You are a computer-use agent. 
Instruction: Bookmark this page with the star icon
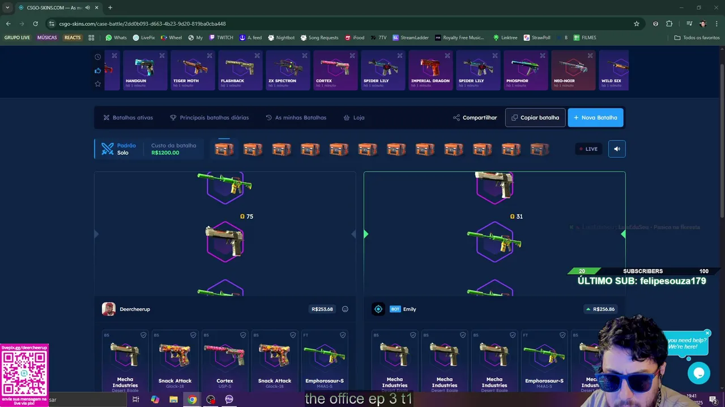tap(637, 24)
